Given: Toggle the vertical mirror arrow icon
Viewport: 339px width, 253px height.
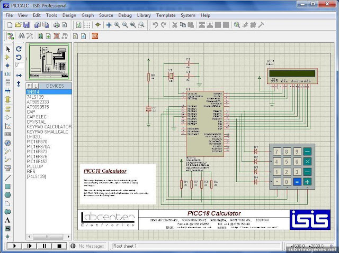Looking at the screenshot, I should pyautogui.click(x=19, y=84).
